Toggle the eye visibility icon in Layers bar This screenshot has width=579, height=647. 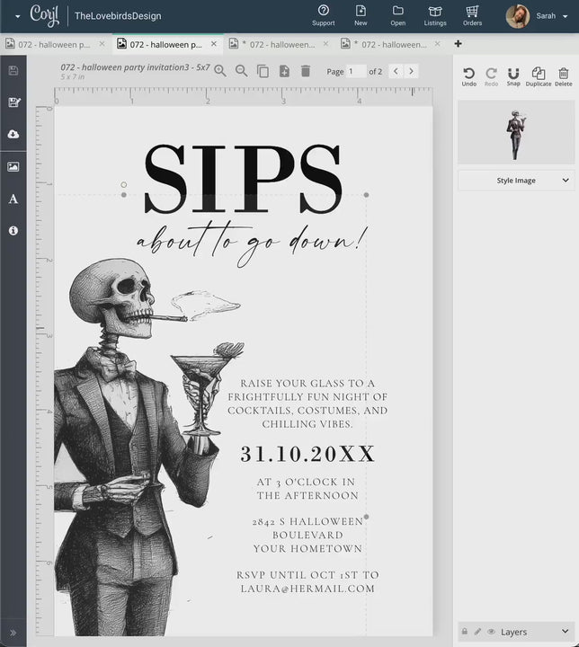coord(491,632)
